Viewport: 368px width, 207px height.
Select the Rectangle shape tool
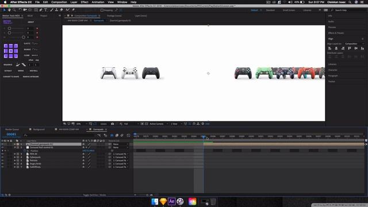click(x=36, y=10)
